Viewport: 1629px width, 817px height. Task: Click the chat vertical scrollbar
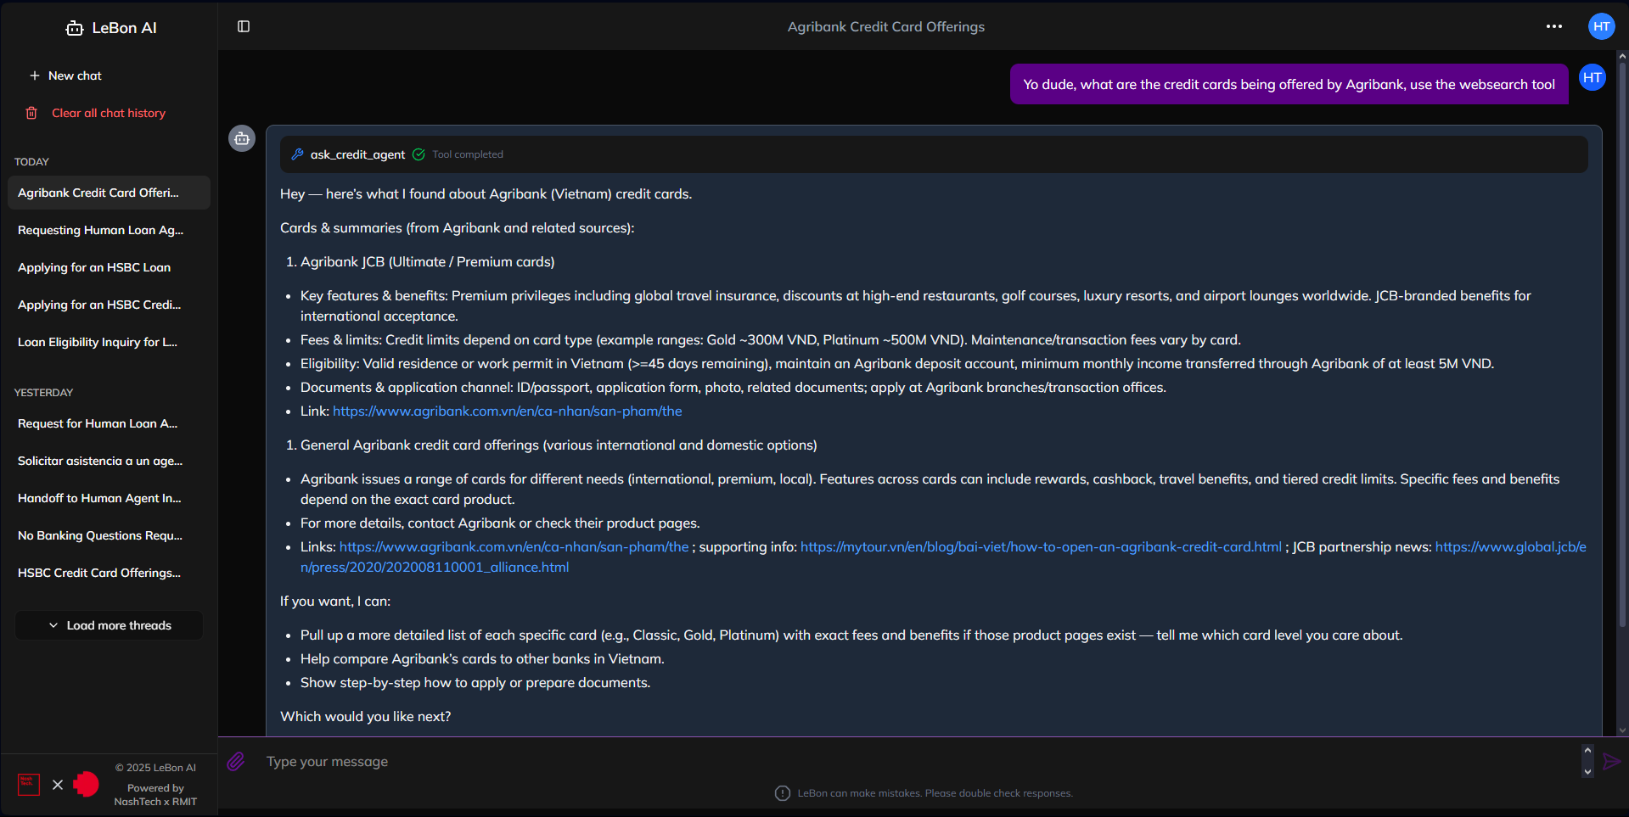(x=1622, y=339)
